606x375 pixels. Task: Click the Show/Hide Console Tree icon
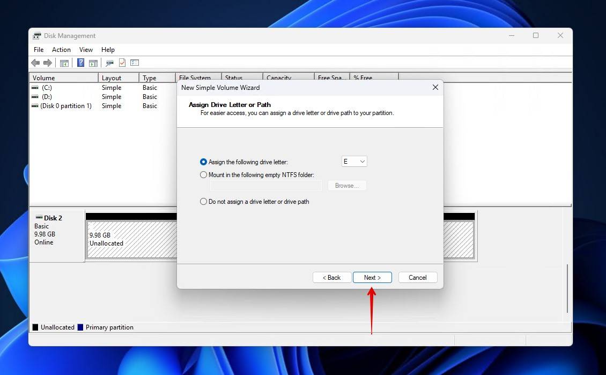point(64,63)
